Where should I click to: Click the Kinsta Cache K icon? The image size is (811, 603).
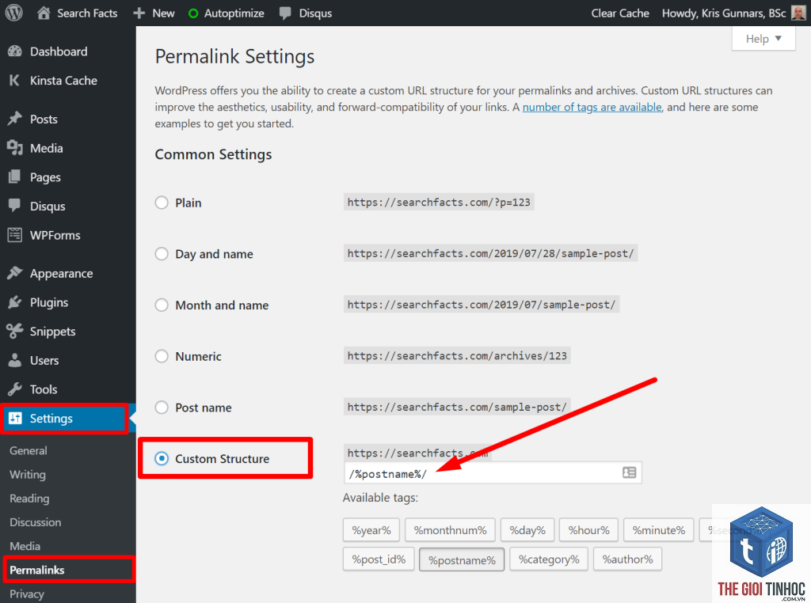coord(14,80)
